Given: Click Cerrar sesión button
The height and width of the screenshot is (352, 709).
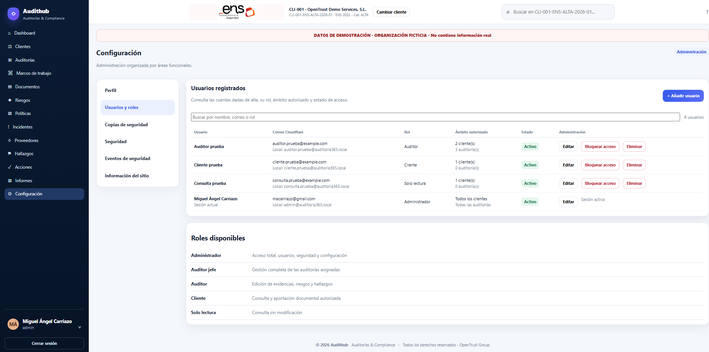Looking at the screenshot, I should [x=44, y=343].
